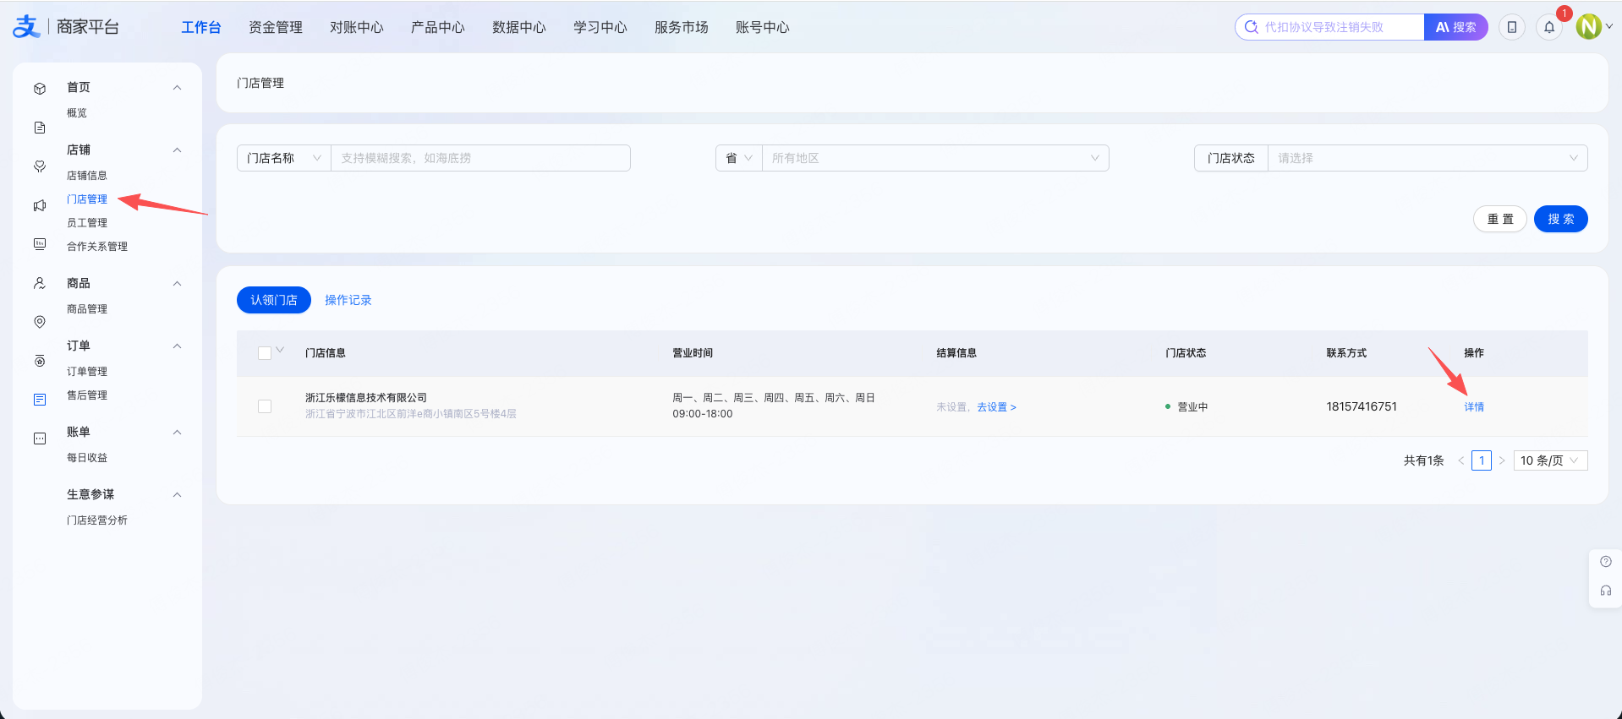Click the blue 搜索 button in filters
Image resolution: width=1622 pixels, height=719 pixels.
coord(1561,219)
